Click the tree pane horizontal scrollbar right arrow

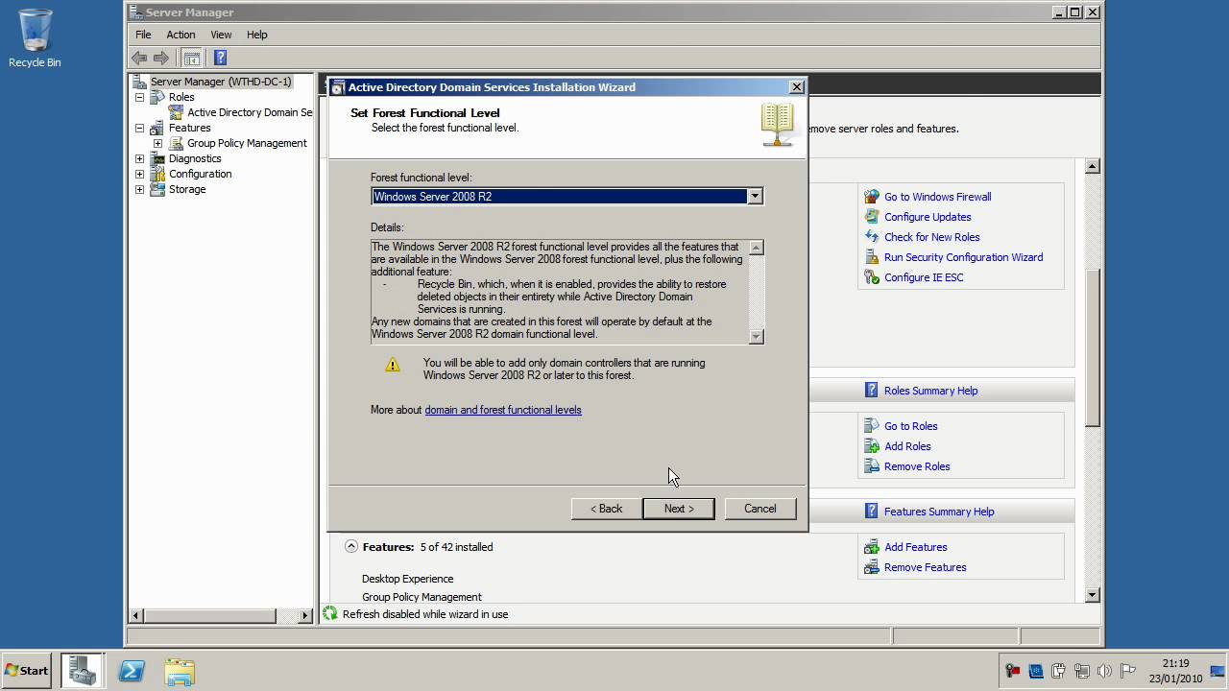tap(305, 615)
